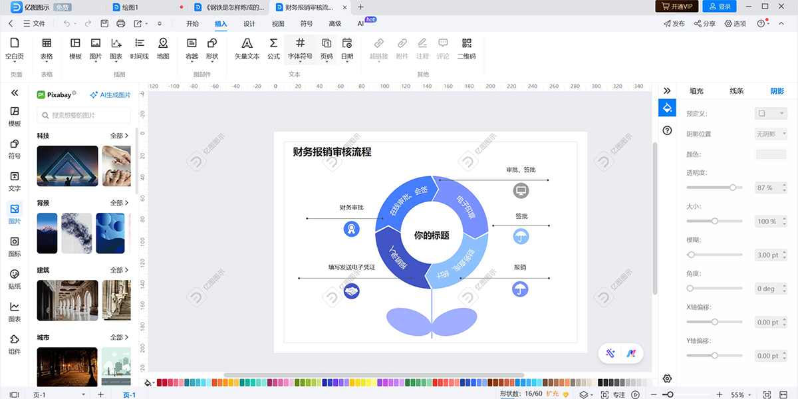Start presentation with the play icon
The image size is (798, 399).
(x=636, y=395)
